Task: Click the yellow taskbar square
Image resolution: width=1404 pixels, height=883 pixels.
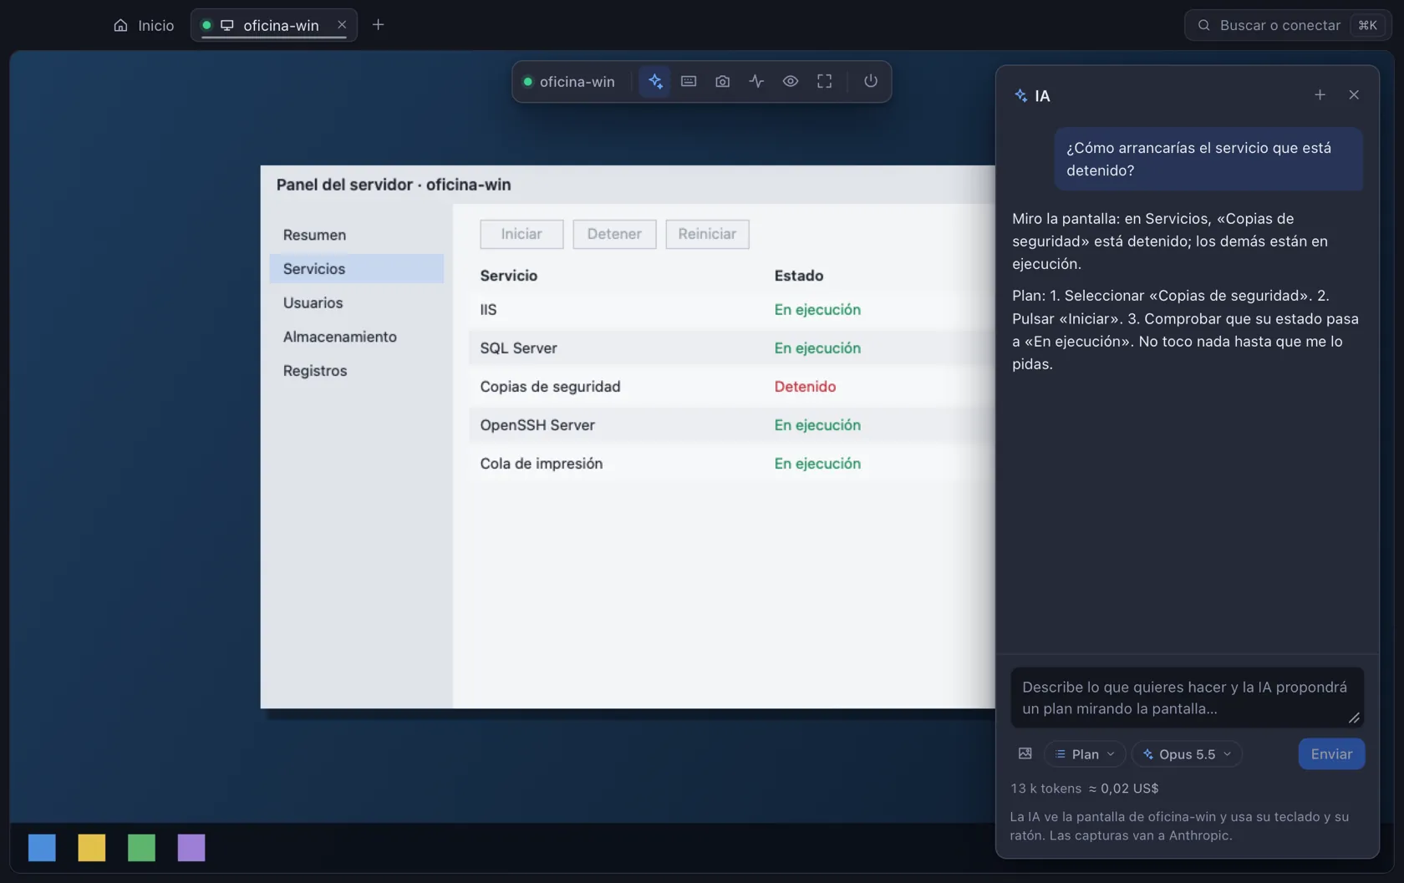Action: click(92, 847)
